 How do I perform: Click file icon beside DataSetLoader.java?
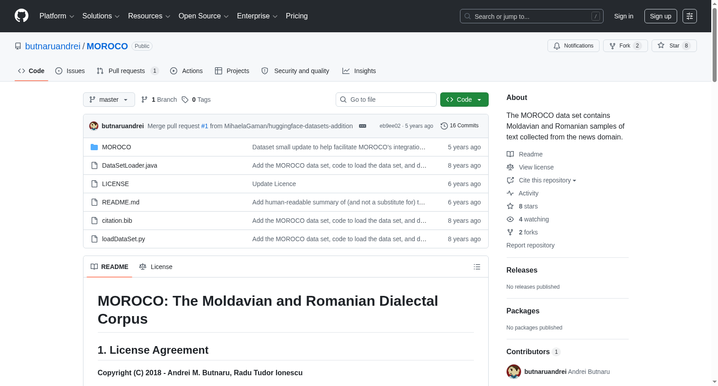point(94,165)
